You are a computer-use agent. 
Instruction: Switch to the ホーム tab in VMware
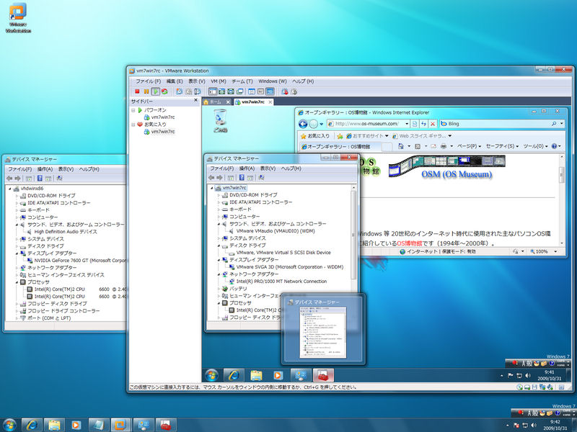[217, 102]
